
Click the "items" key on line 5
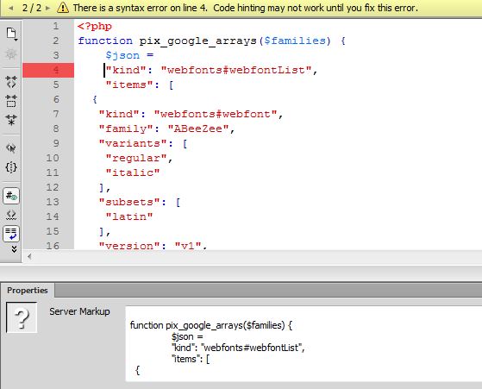(x=129, y=85)
